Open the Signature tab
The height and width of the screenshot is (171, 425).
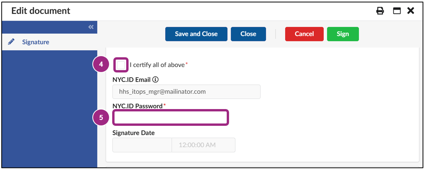pyautogui.click(x=35, y=42)
